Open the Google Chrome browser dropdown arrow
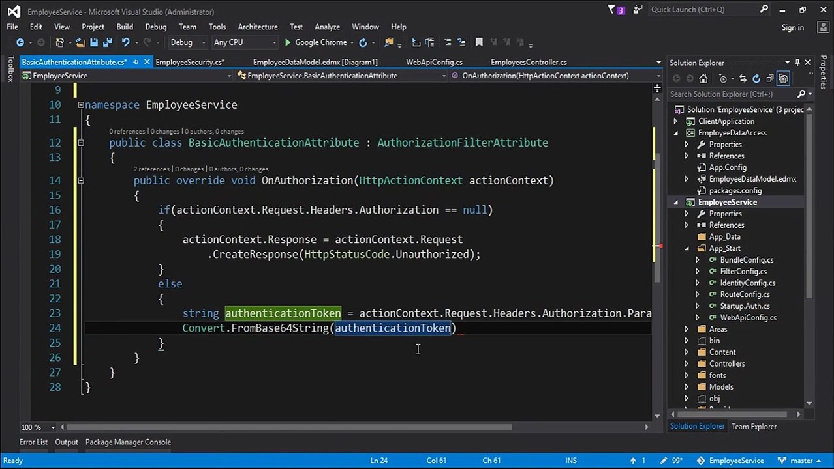 352,42
